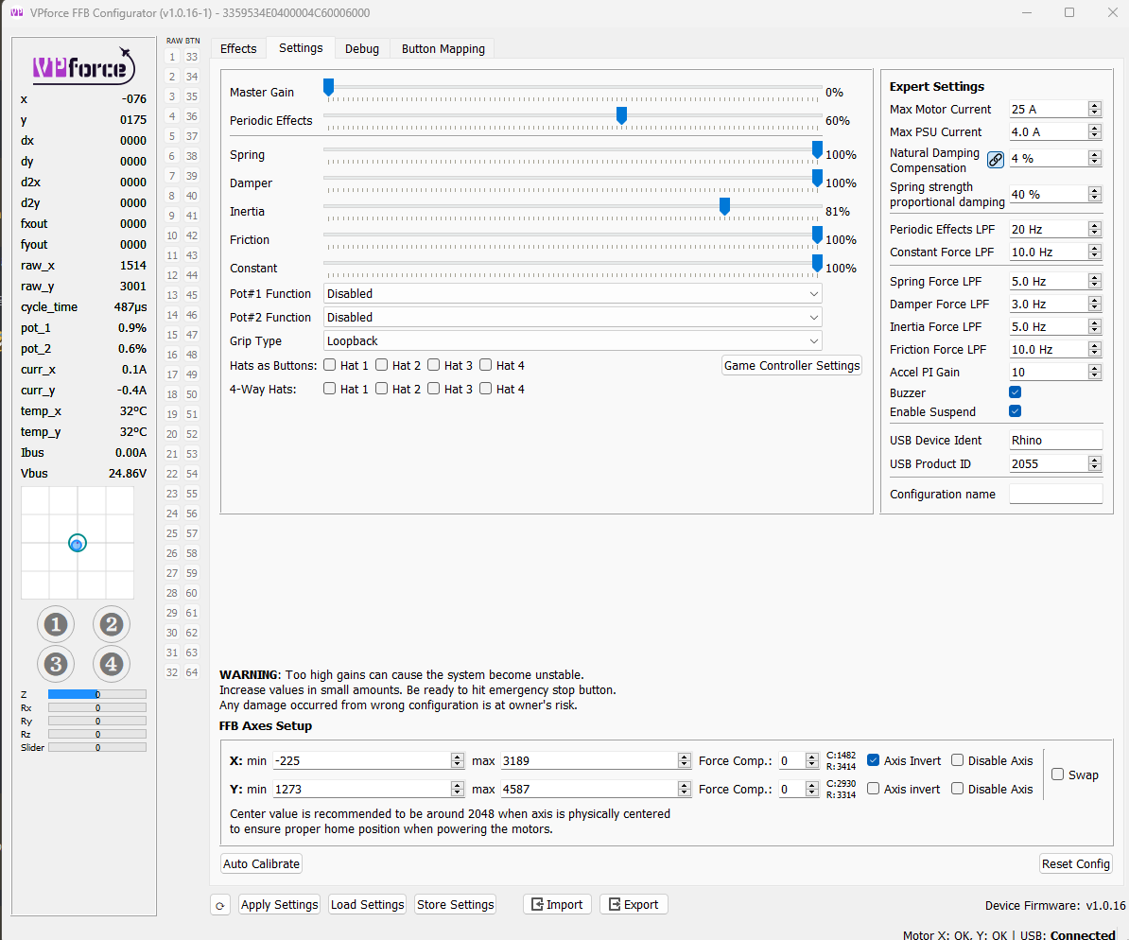1129x940 pixels.
Task: Open the Debug tab
Action: pos(361,49)
